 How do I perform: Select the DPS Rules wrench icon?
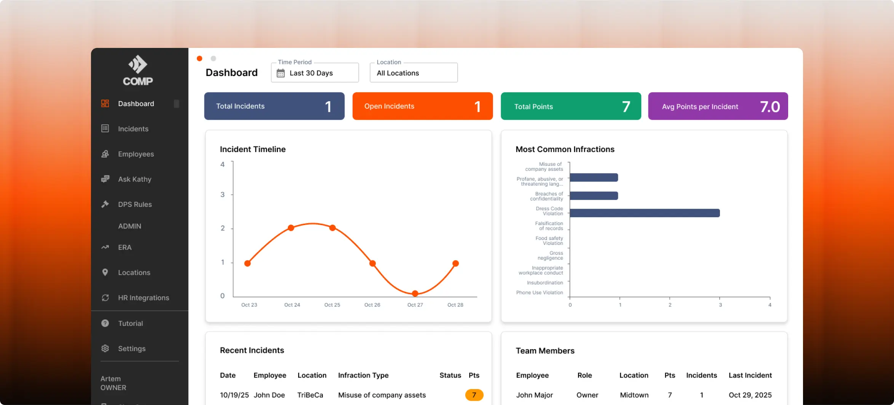point(105,204)
